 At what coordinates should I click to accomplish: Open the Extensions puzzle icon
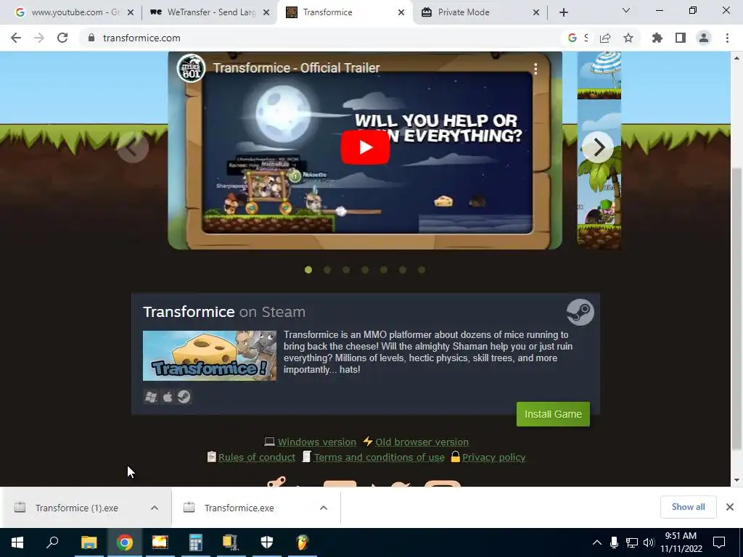coord(657,38)
